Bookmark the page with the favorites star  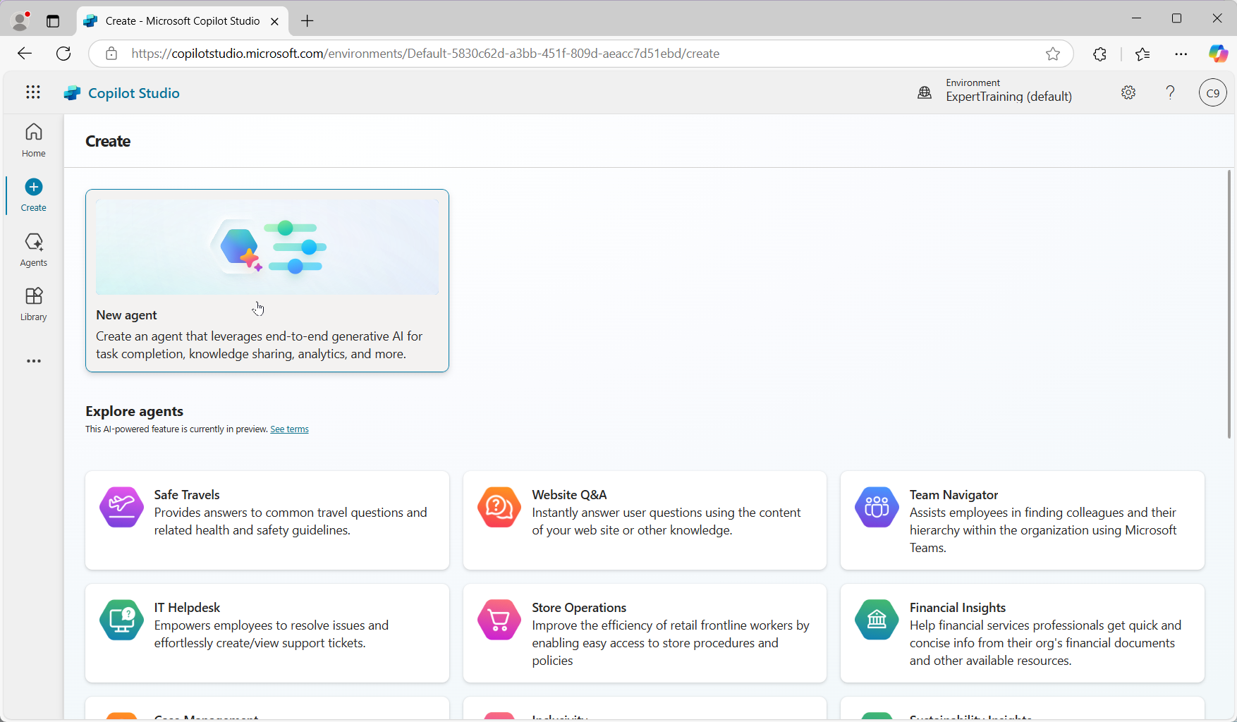click(1053, 54)
